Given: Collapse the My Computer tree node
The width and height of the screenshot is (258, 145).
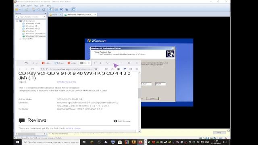Looking at the screenshot, I should coord(17,21).
